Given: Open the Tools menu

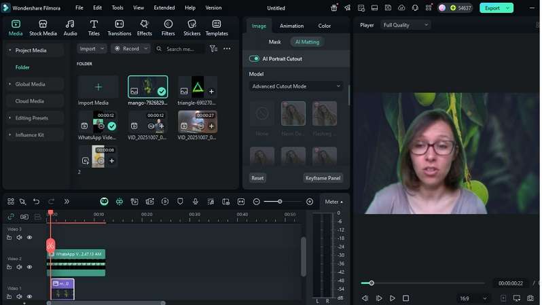Looking at the screenshot, I should pos(118,7).
